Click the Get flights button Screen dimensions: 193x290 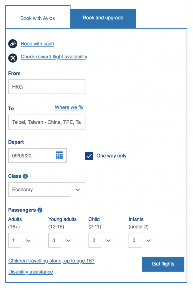pyautogui.click(x=163, y=264)
